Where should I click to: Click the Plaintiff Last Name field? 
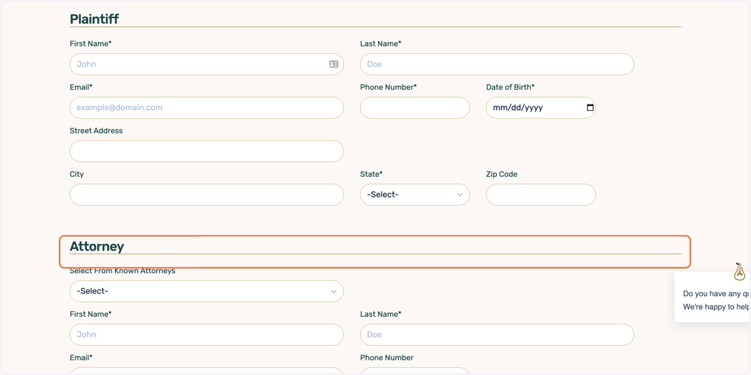pyautogui.click(x=497, y=64)
